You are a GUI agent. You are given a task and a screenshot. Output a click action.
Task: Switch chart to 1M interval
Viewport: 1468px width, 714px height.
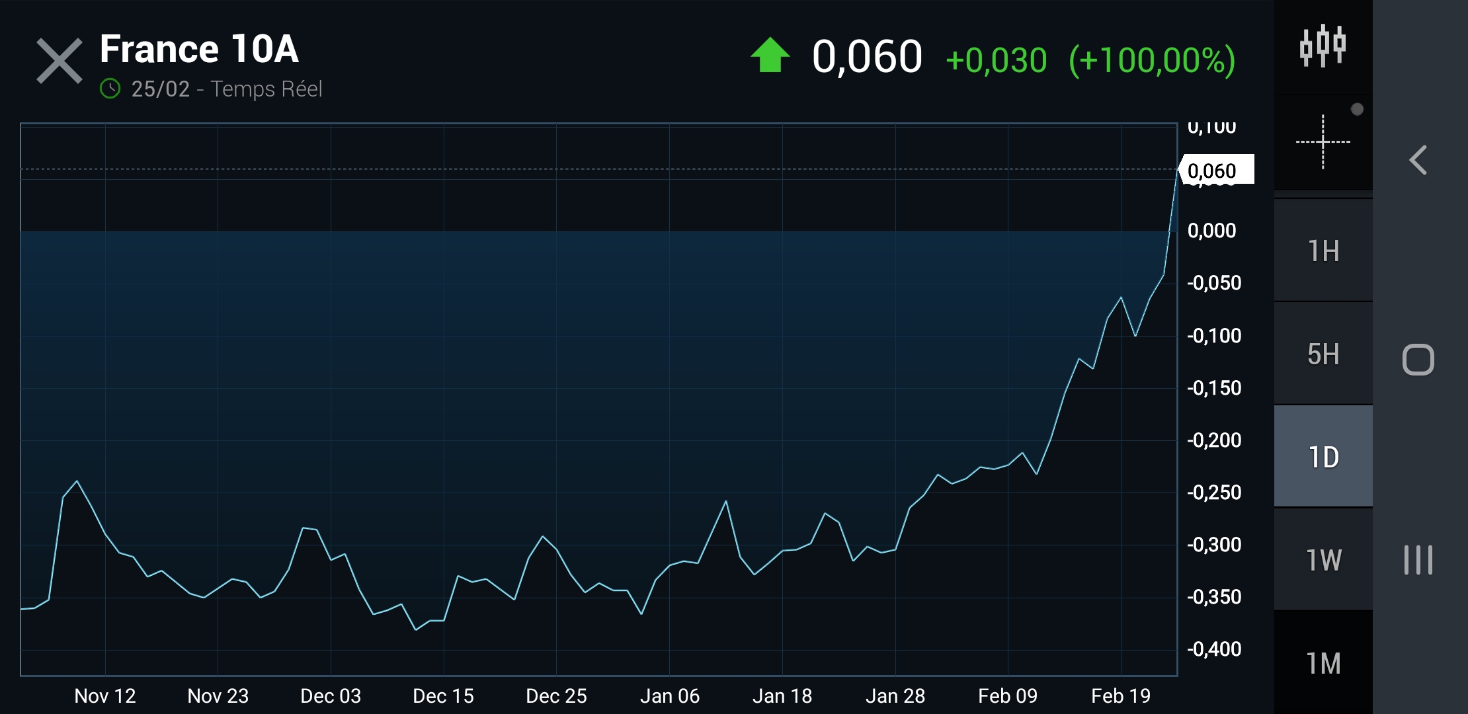[1323, 663]
